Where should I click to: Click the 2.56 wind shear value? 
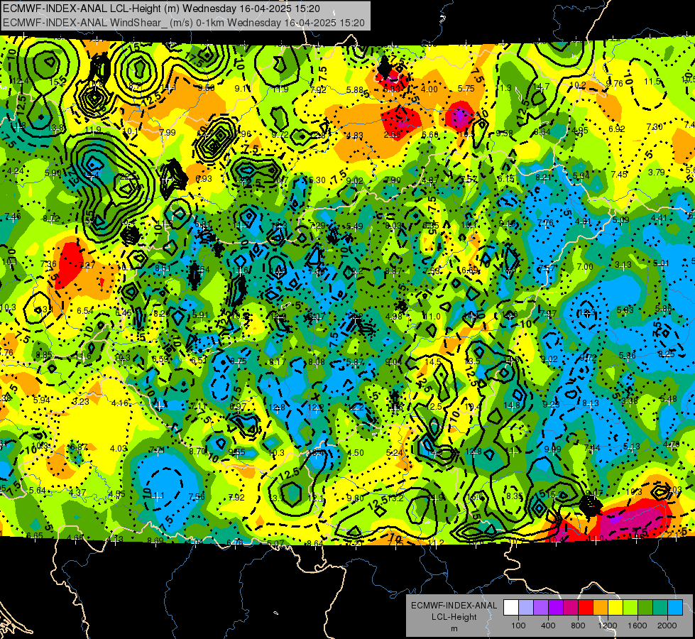coord(393,135)
